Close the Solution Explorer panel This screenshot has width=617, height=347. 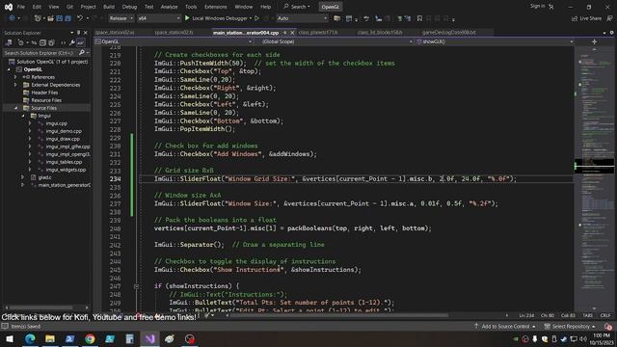86,33
